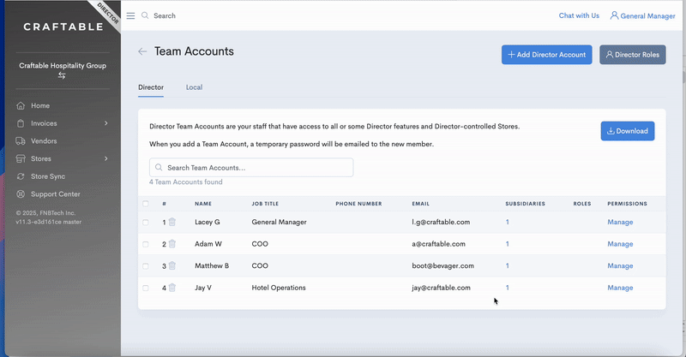Sort by the JOB TITLE column header
Image resolution: width=686 pixels, height=357 pixels.
pyautogui.click(x=265, y=204)
